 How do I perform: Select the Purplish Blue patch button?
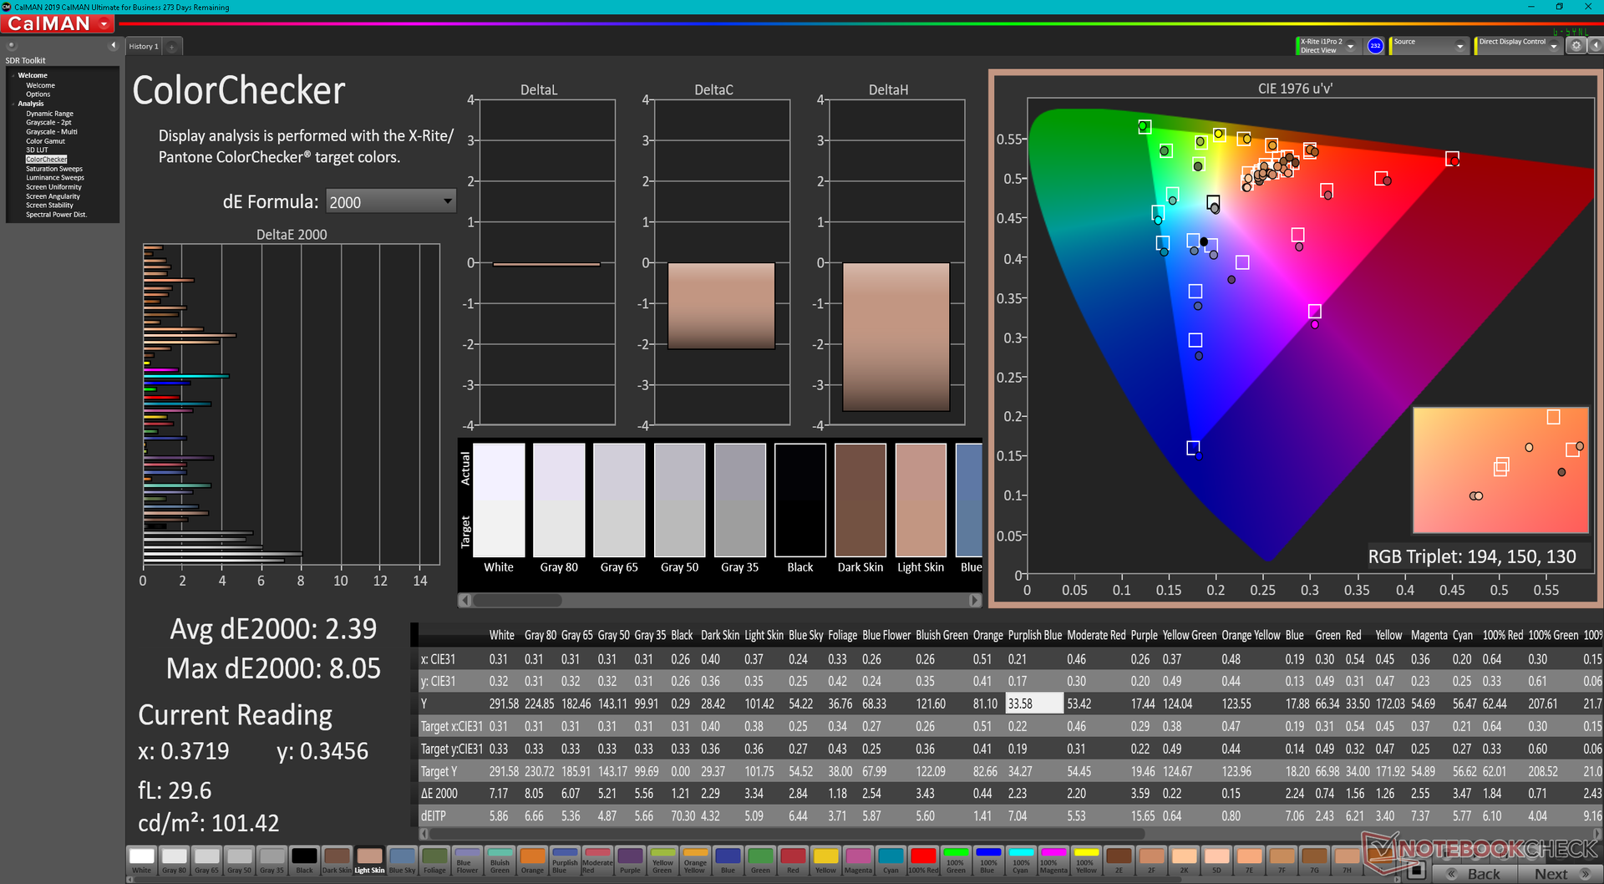pyautogui.click(x=565, y=861)
